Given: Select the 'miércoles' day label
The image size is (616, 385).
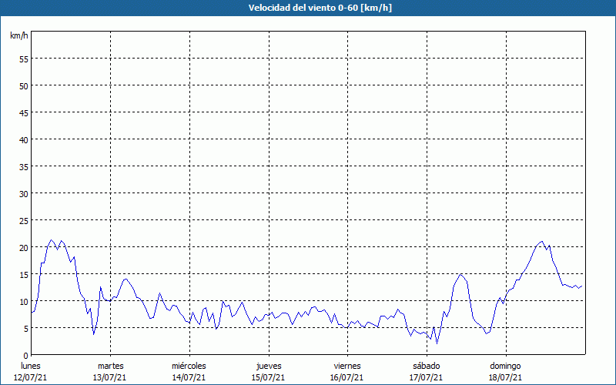Looking at the screenshot, I should click(189, 366).
